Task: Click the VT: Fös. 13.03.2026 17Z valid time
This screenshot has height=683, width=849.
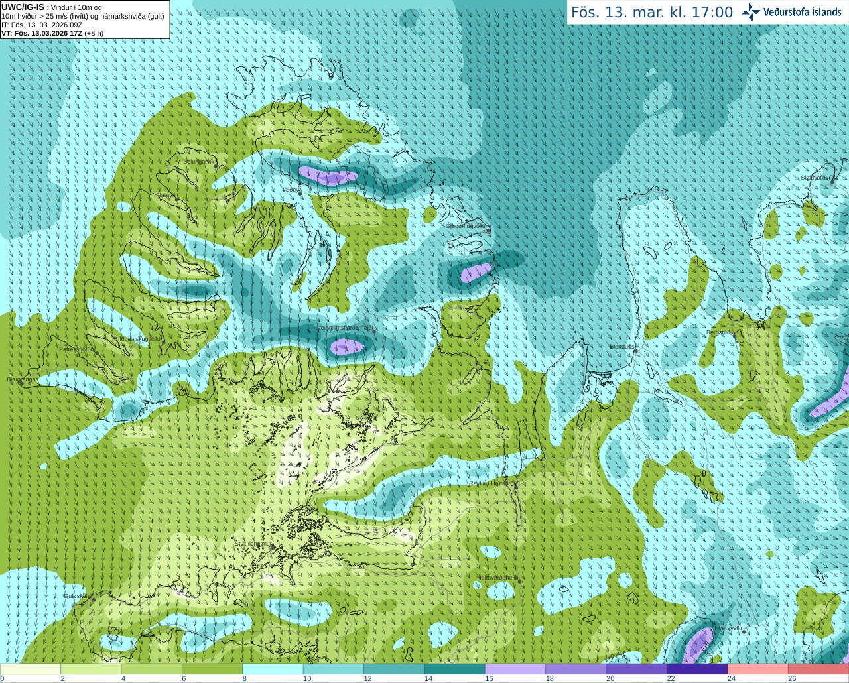Action: (x=52, y=33)
